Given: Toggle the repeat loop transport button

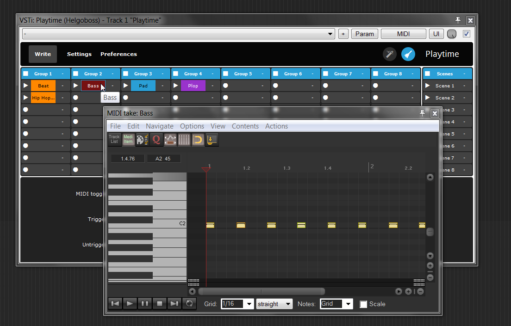Looking at the screenshot, I should [x=189, y=303].
